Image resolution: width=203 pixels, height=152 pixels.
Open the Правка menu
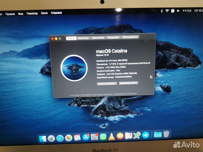(10, 14)
